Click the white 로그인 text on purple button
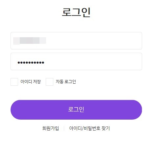150x144 pixels. [76, 109]
